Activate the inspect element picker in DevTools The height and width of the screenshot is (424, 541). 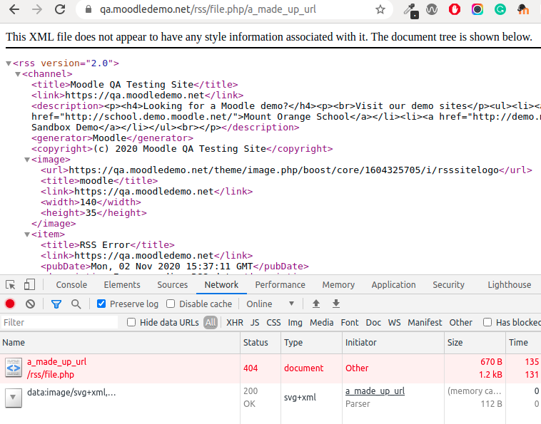(x=11, y=285)
